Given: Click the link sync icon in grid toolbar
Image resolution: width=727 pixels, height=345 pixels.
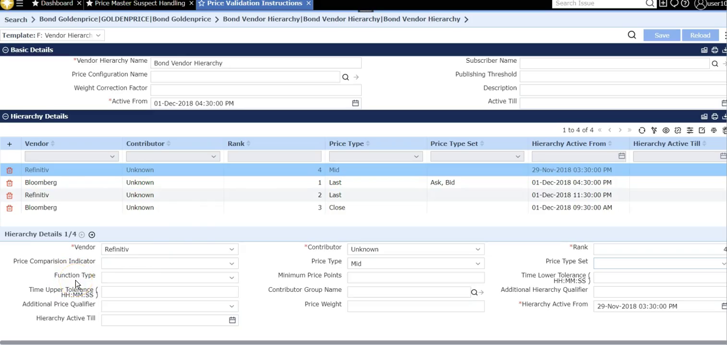Looking at the screenshot, I should coord(678,130).
